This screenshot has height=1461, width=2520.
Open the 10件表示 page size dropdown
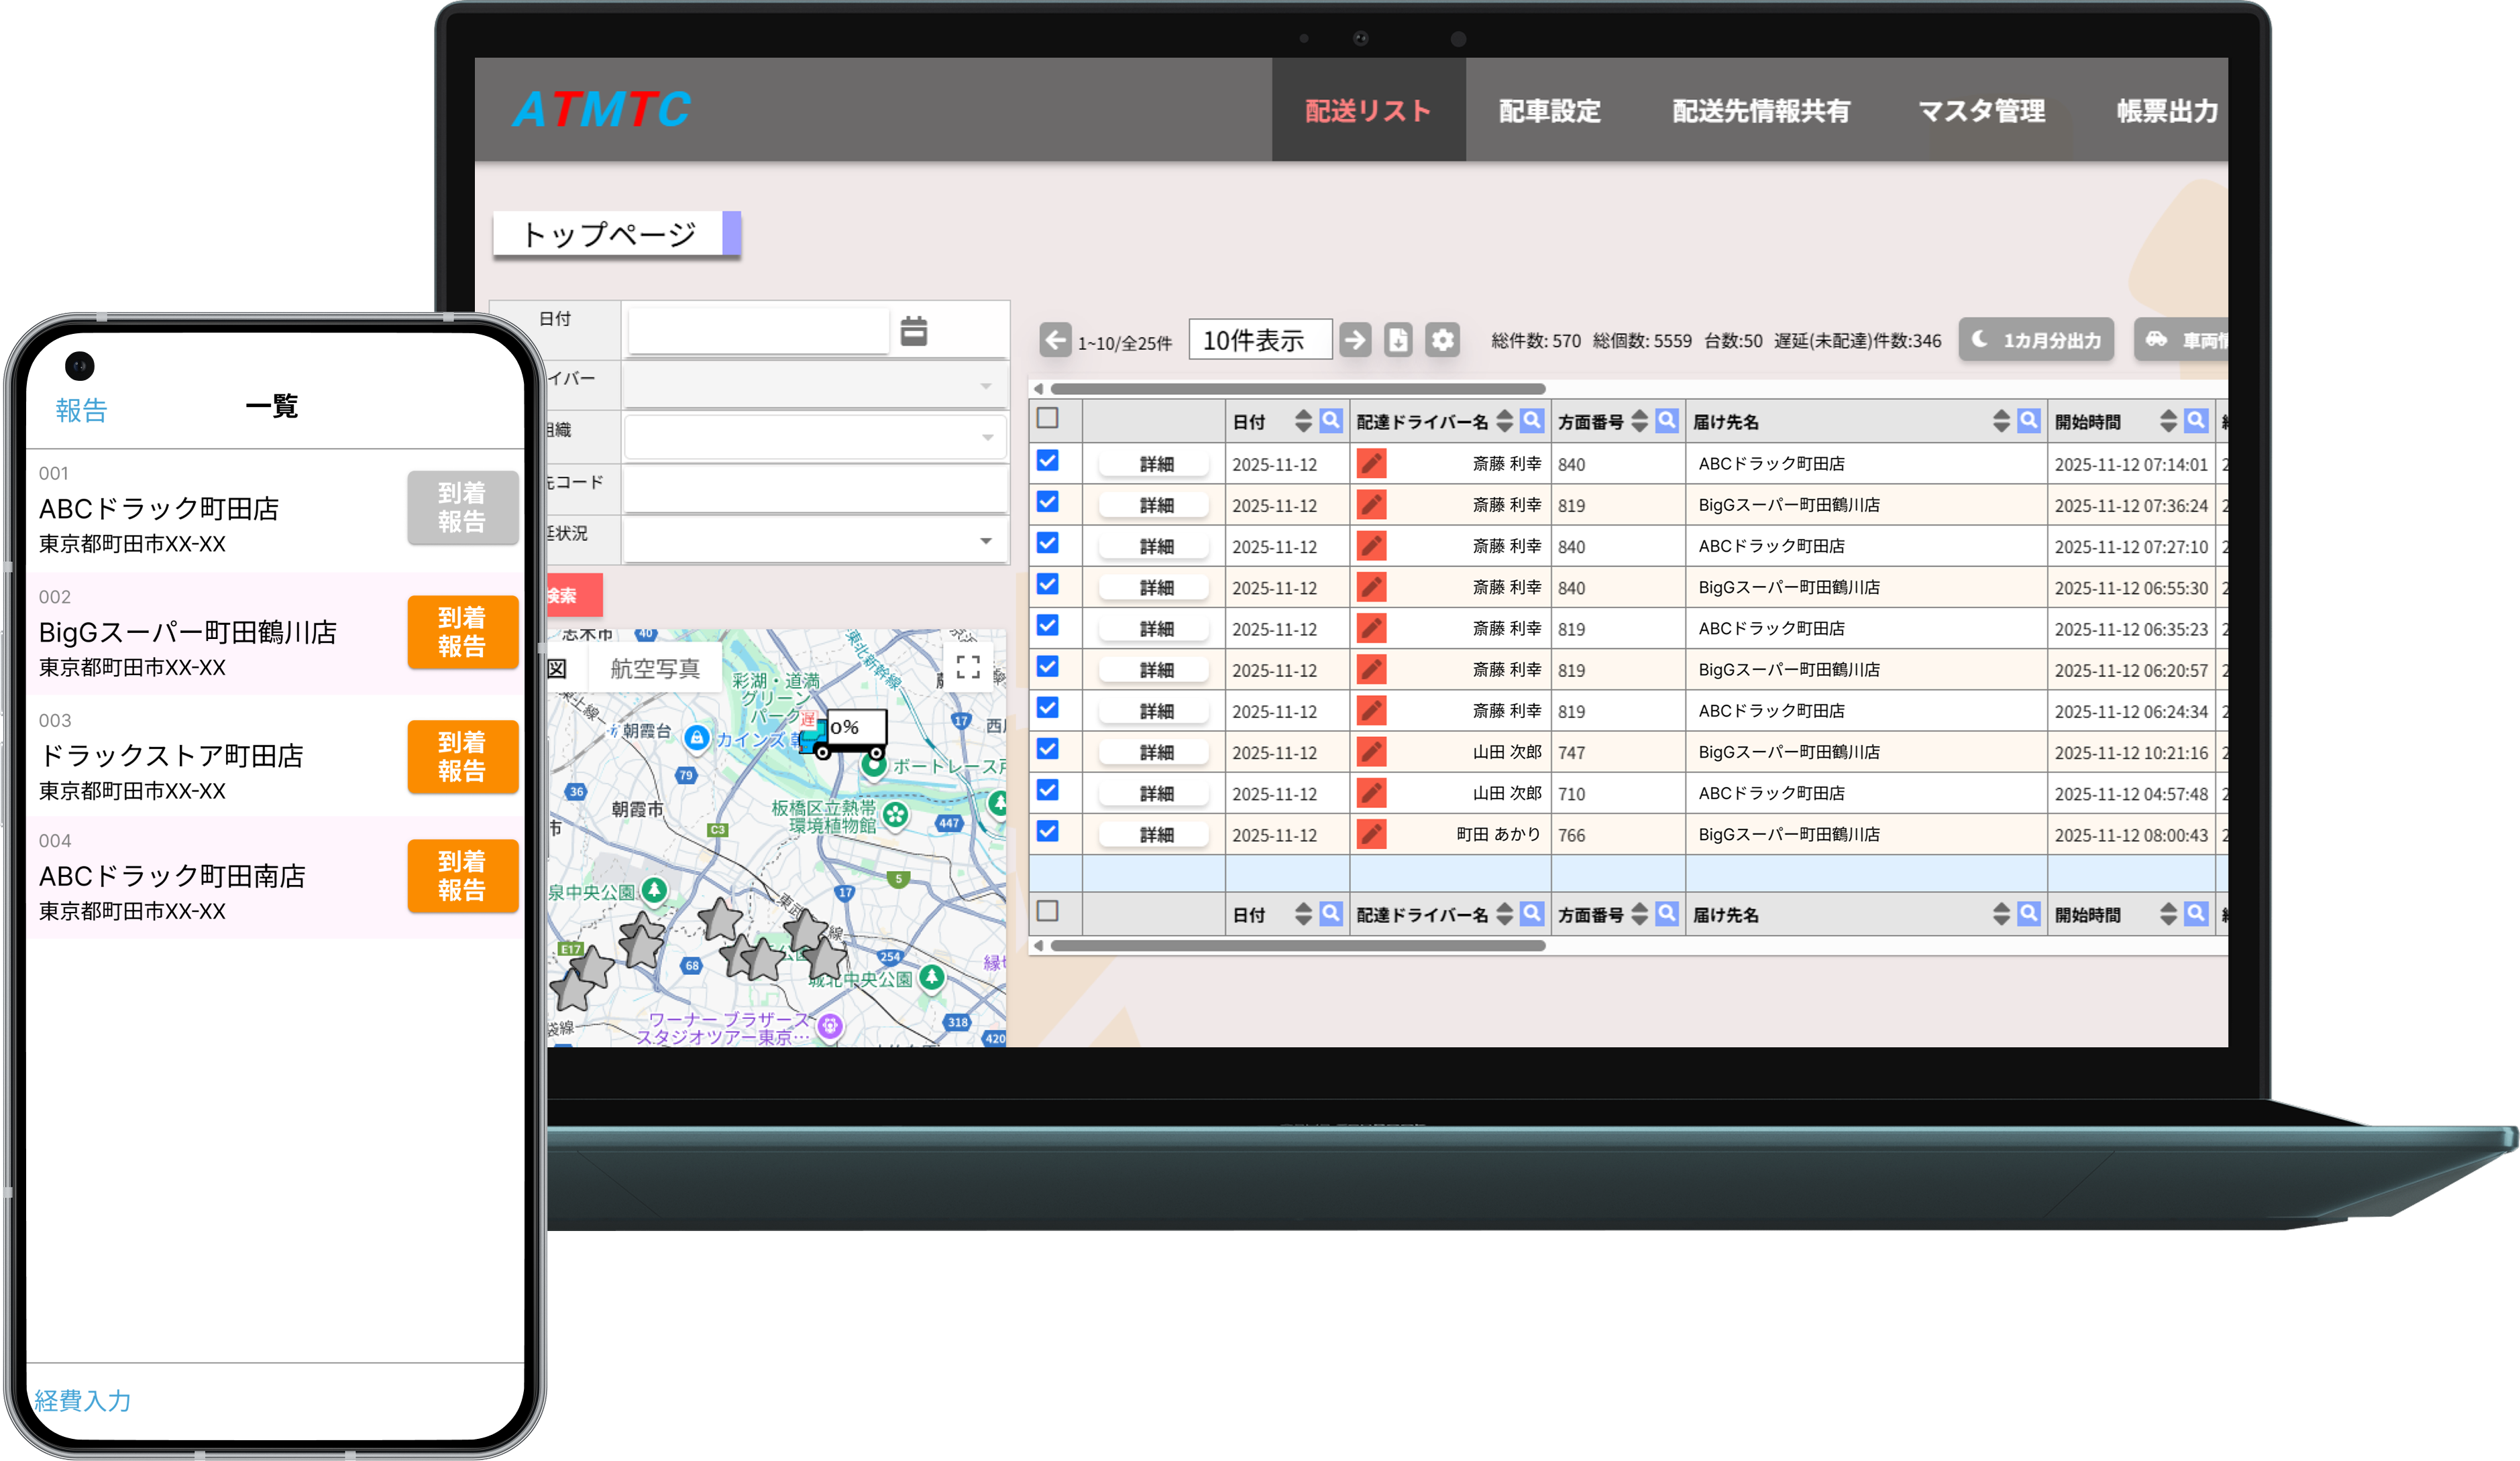click(1259, 341)
